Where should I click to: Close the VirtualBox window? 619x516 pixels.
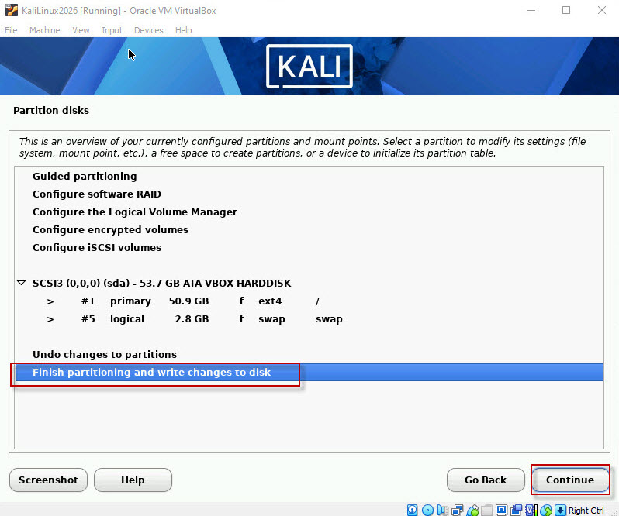(602, 10)
